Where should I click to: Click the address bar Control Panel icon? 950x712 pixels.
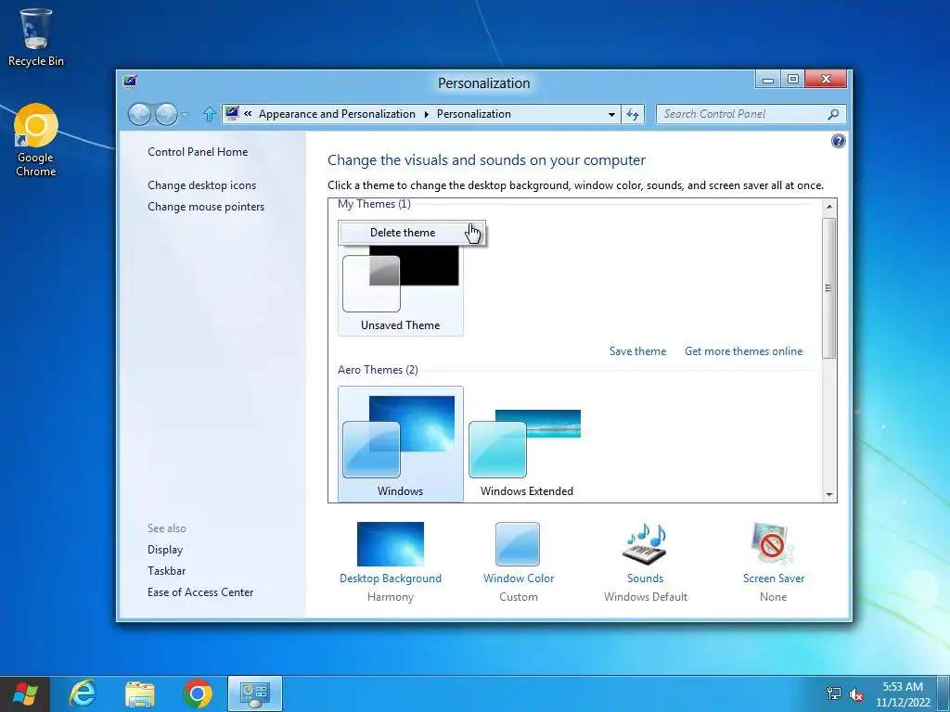pyautogui.click(x=231, y=113)
